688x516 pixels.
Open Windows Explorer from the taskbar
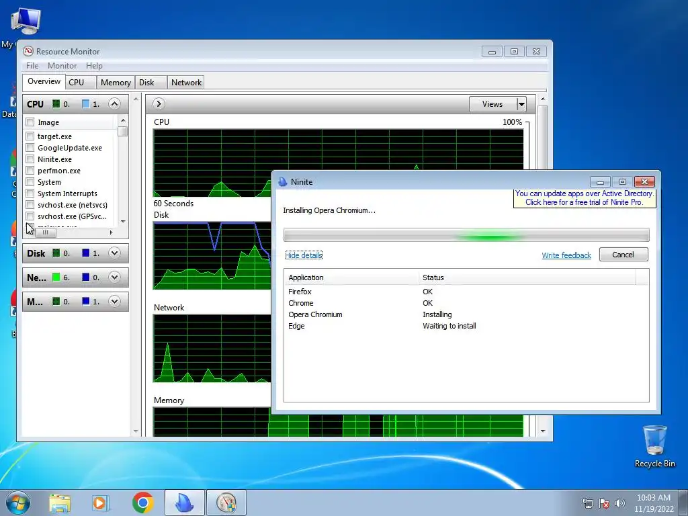(60, 503)
